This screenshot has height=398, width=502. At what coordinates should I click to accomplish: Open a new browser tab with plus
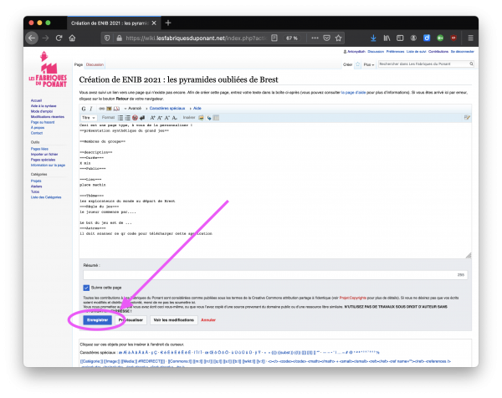click(x=168, y=22)
